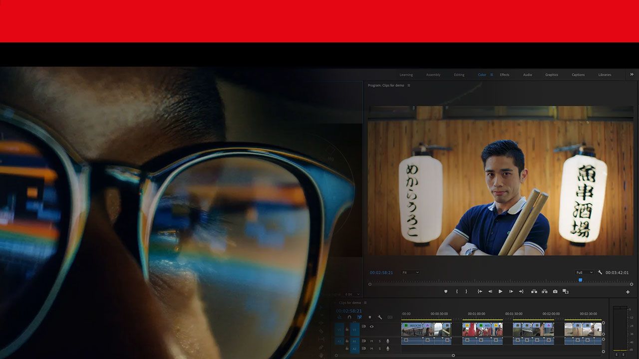Open the Full playback resolution dropdown

584,272
